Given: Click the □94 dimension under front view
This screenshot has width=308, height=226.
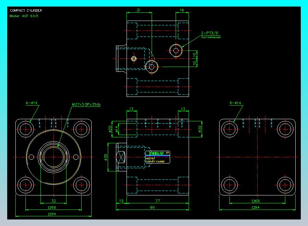Looking at the screenshot, I should 52,214.
